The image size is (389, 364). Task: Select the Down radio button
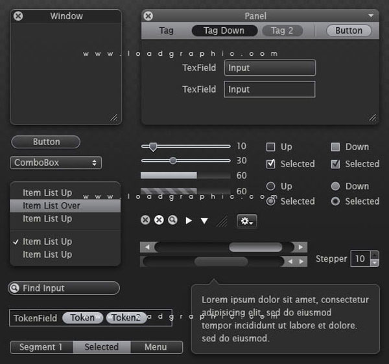point(335,187)
